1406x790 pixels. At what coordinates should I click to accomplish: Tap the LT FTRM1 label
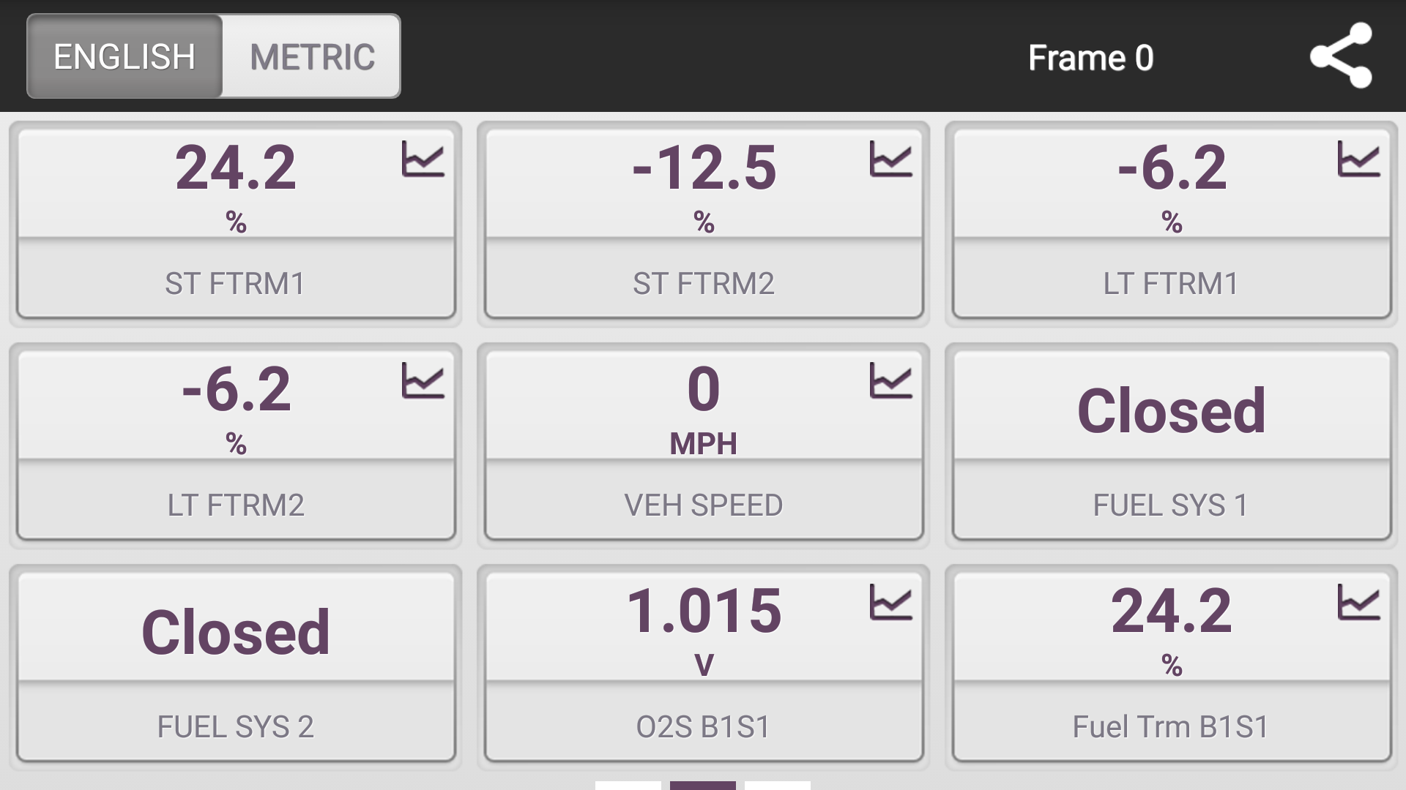1171,284
